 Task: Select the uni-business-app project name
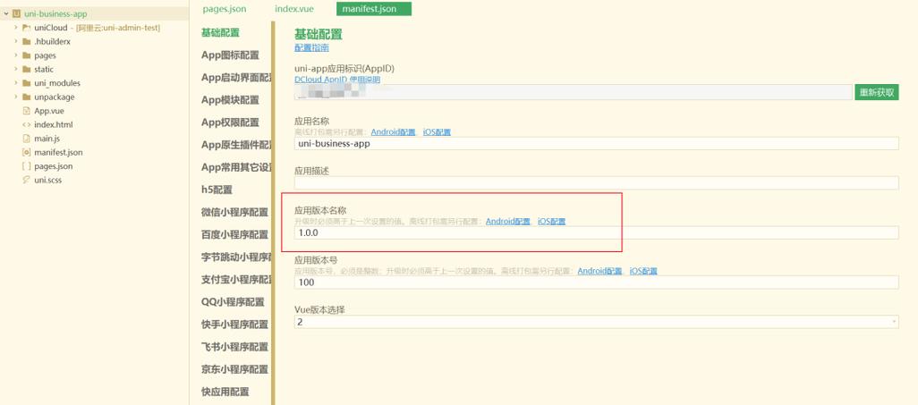55,13
